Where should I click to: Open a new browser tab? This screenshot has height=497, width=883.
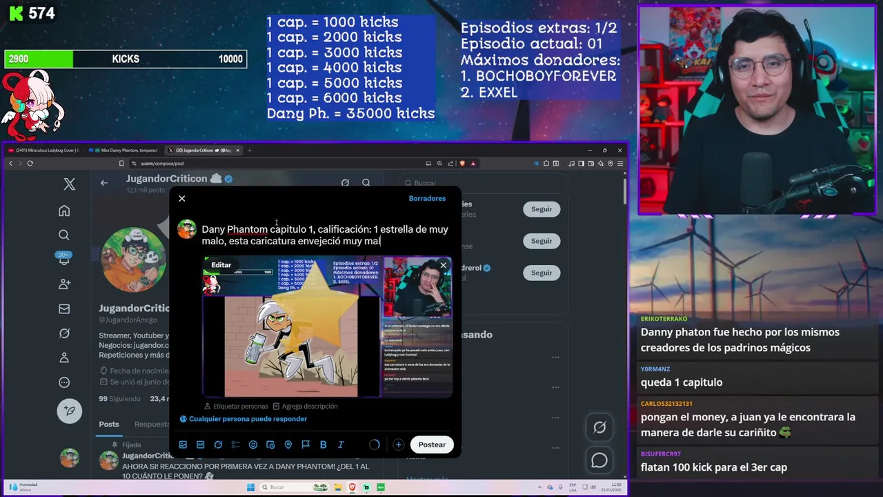click(x=250, y=150)
